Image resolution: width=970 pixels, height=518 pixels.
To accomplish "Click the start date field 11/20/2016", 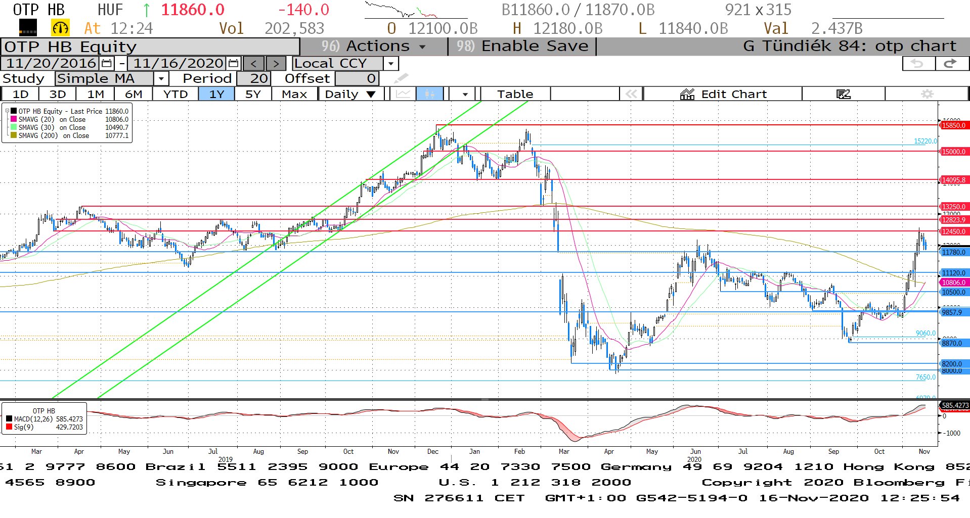I will pyautogui.click(x=51, y=63).
